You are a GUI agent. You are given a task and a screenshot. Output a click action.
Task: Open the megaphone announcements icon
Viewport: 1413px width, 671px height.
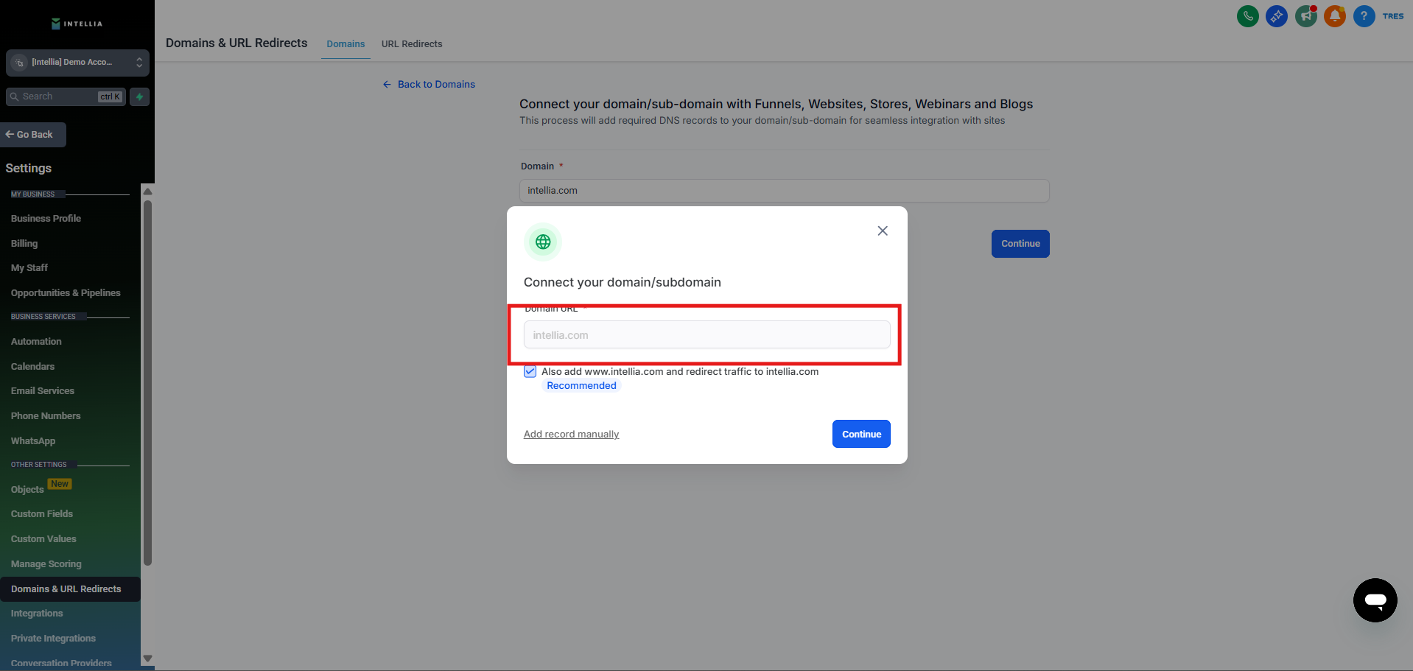[x=1305, y=16]
